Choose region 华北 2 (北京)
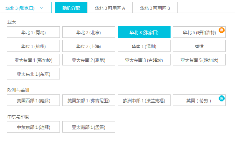This screenshot has width=235, height=145. [x=89, y=32]
